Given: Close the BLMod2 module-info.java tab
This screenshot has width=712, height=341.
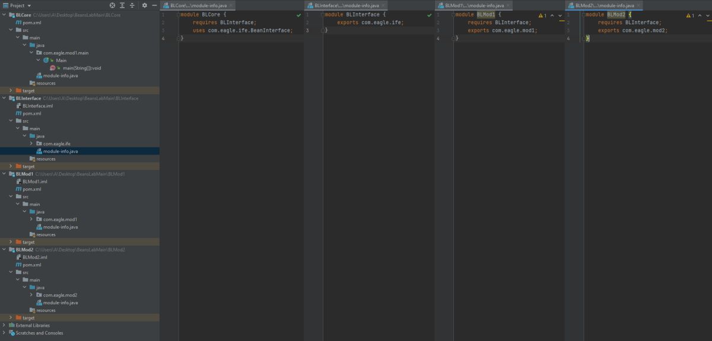Looking at the screenshot, I should tap(638, 5).
